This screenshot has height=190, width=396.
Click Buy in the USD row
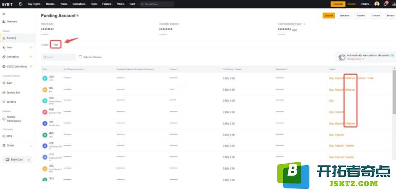(x=331, y=101)
